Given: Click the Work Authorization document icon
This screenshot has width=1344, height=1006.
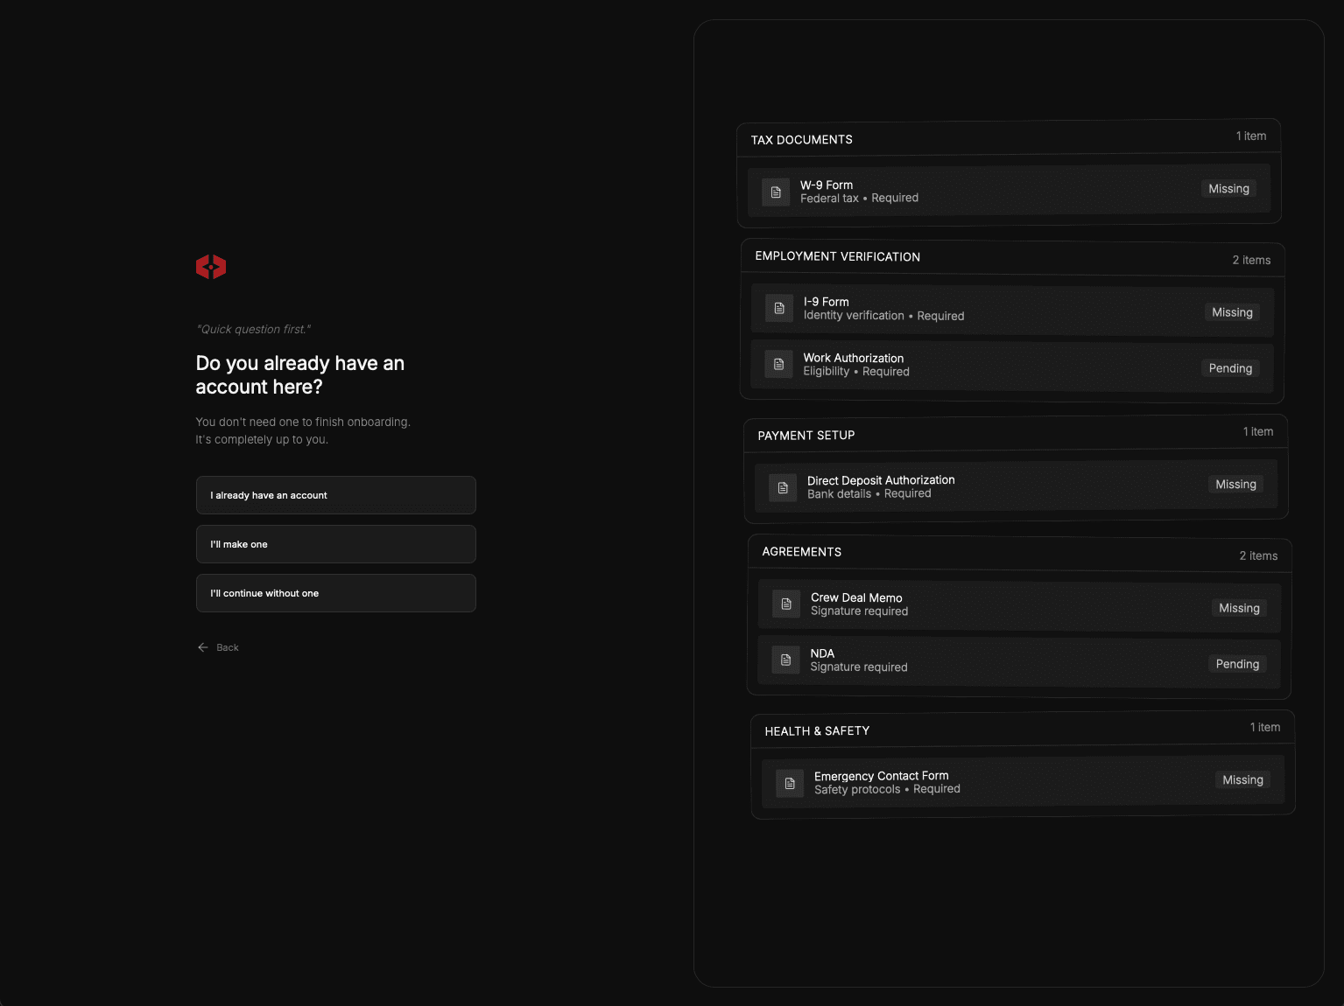Looking at the screenshot, I should (x=778, y=364).
